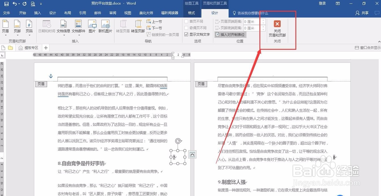Open the 文件 menu
Image resolution: width=381 pixels, height=196 pixels.
pyautogui.click(x=6, y=13)
